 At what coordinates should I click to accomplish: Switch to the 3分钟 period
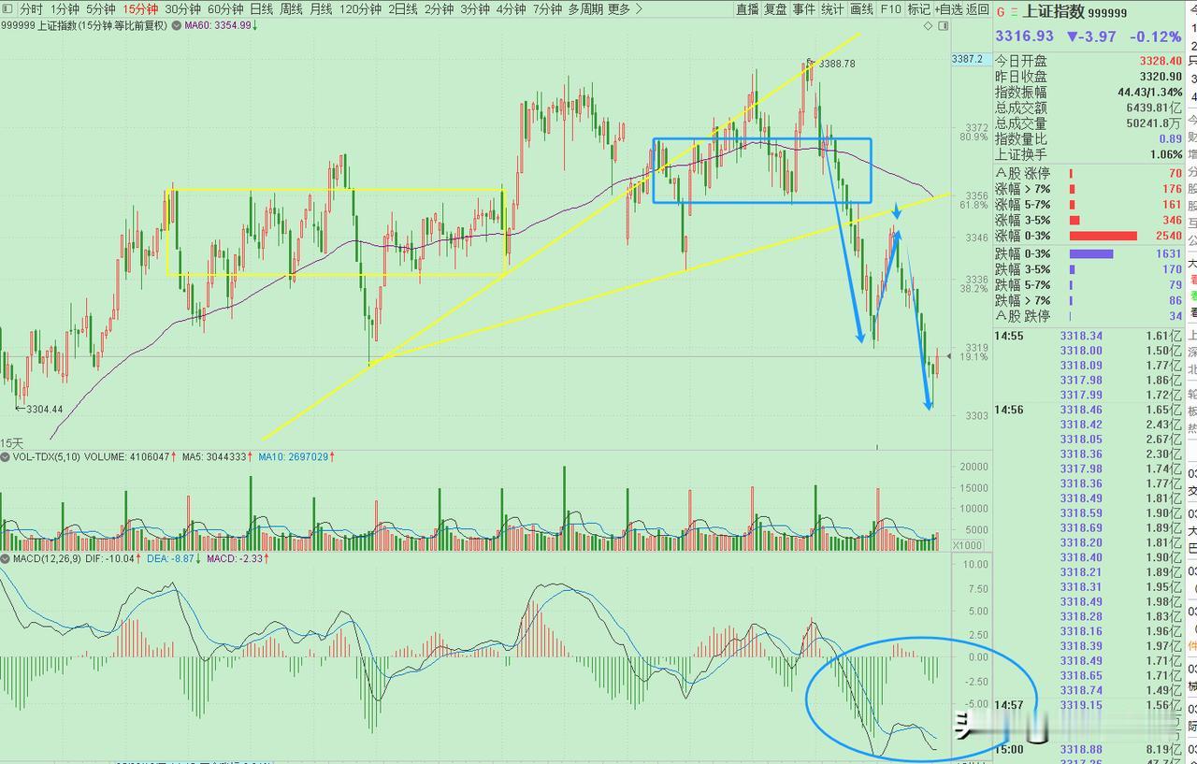tap(475, 9)
